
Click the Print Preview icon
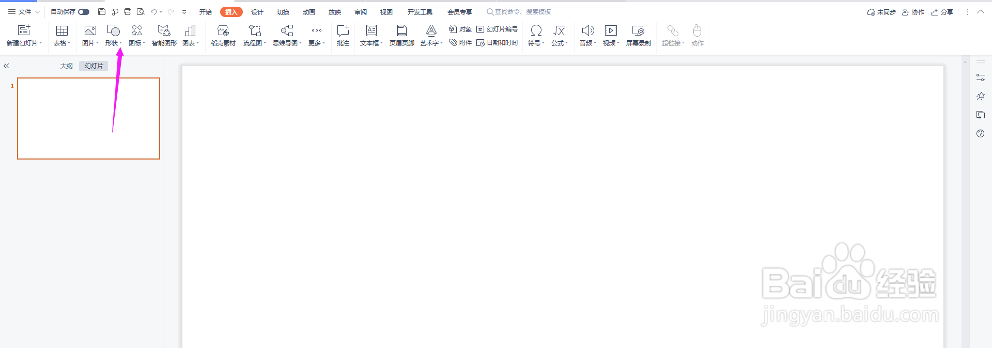(141, 12)
